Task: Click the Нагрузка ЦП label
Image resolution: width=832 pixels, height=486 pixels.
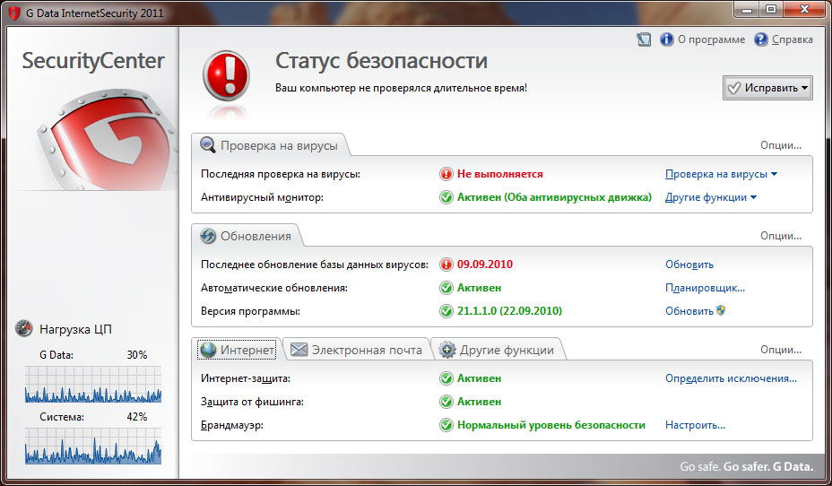Action: 75,329
